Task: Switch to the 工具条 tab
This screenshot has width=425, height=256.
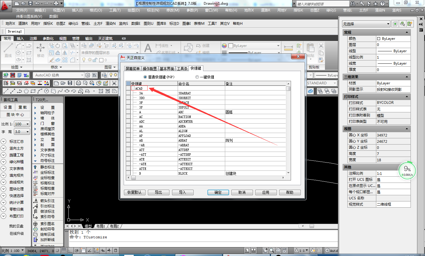Action: click(x=182, y=69)
